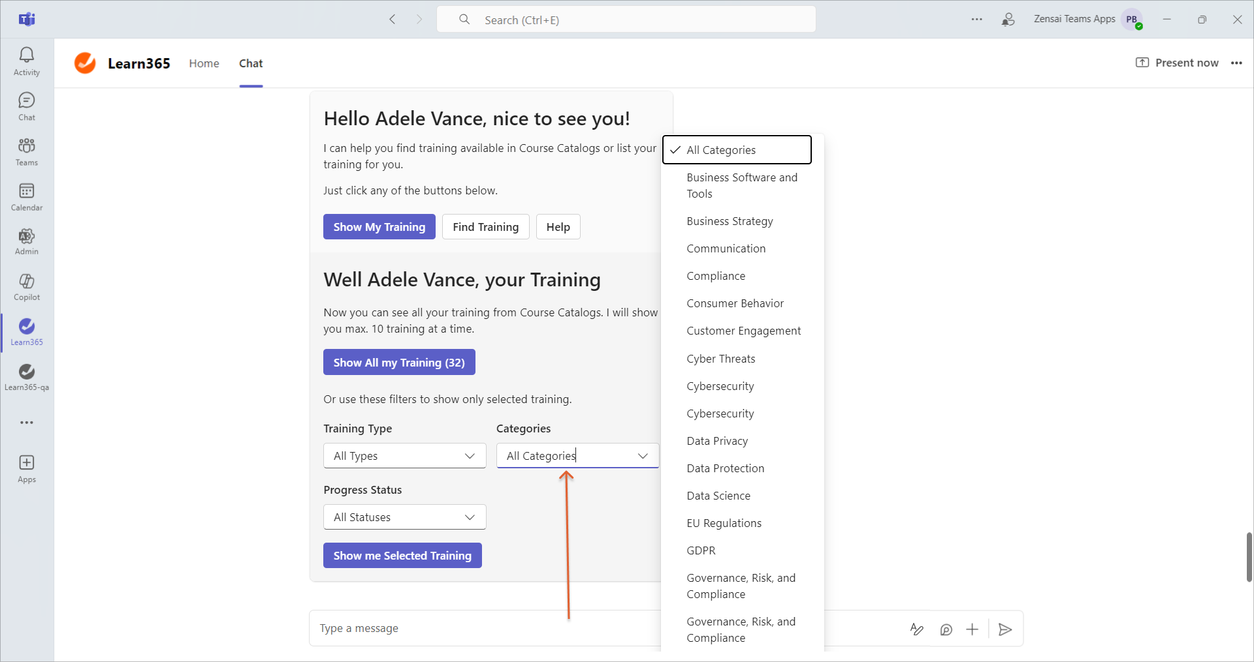1254x662 pixels.
Task: Open the Calendar app in sidebar
Action: click(27, 197)
